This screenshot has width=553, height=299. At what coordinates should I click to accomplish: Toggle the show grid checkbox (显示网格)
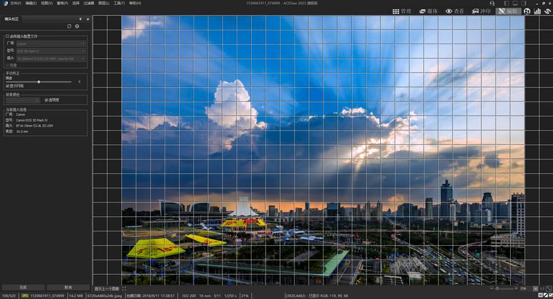point(8,86)
